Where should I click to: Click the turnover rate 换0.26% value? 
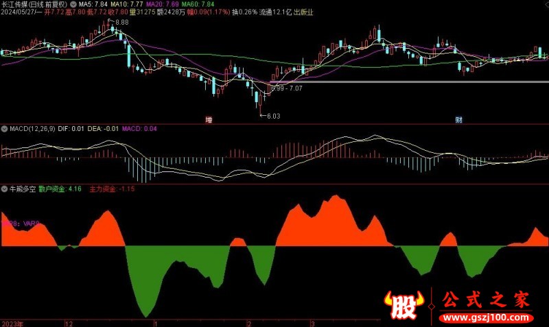pyautogui.click(x=245, y=12)
